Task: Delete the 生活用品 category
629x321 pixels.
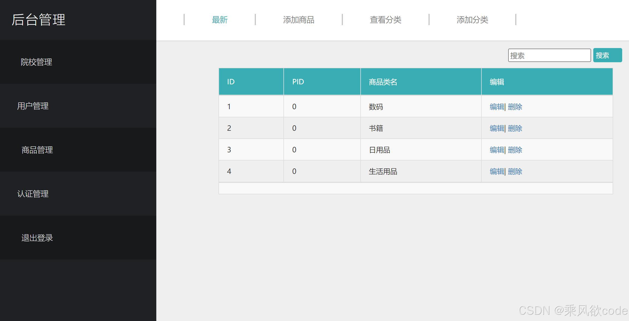Action: (x=515, y=171)
